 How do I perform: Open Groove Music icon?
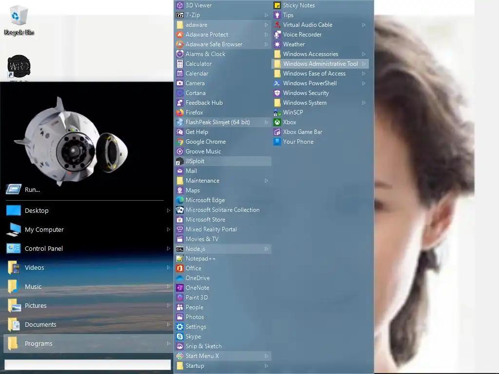point(180,151)
